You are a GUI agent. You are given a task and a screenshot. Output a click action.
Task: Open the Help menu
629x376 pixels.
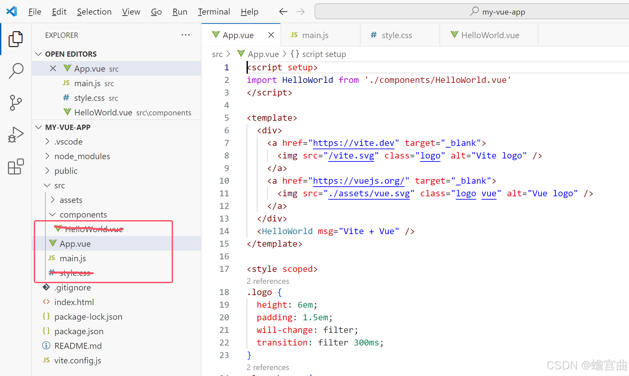point(250,12)
